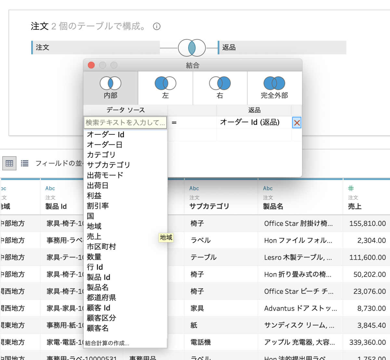Open the = operator dropdown in join clause
The image size is (390, 360).
(192, 123)
